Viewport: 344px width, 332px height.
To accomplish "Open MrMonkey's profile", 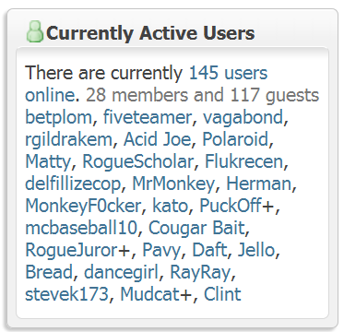I will pyautogui.click(x=173, y=184).
